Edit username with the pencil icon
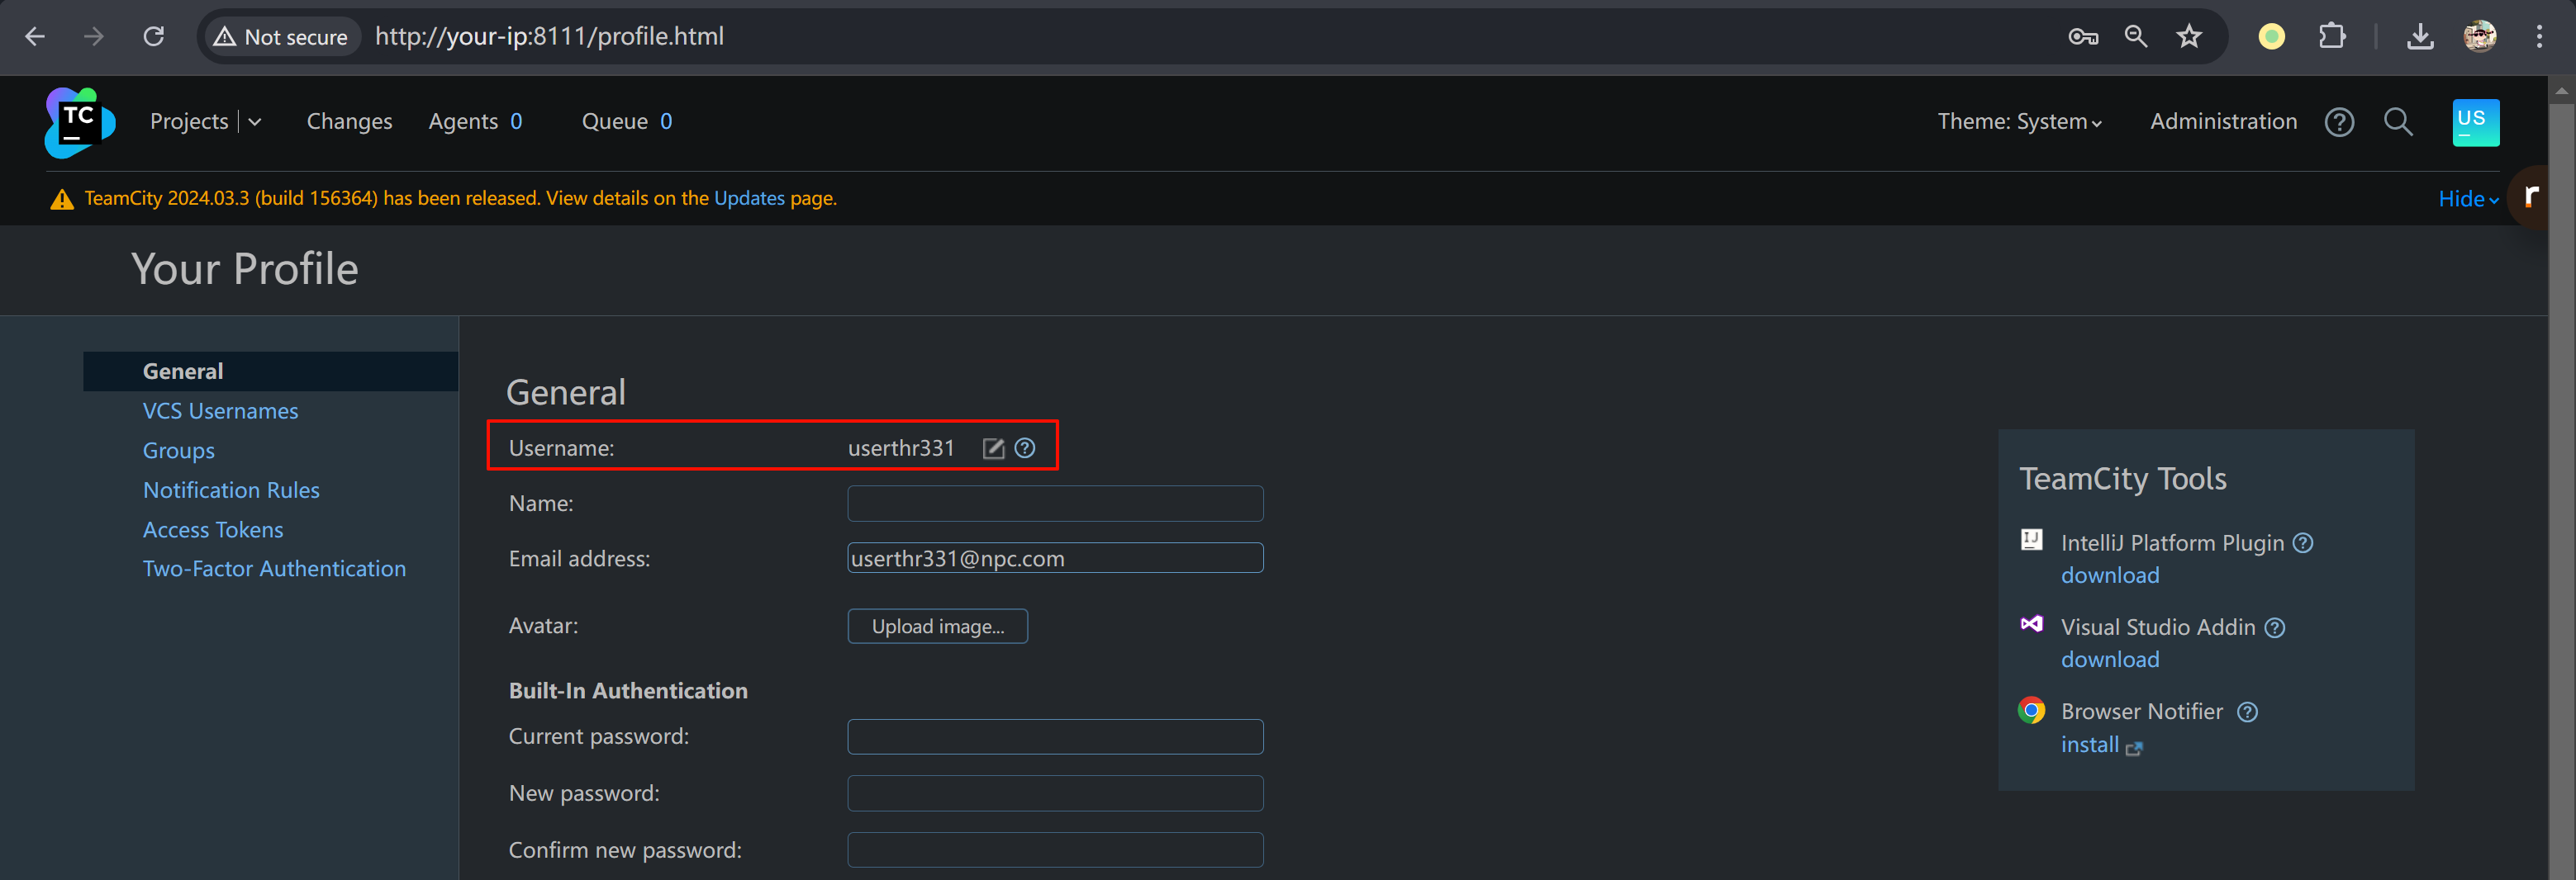 [992, 448]
